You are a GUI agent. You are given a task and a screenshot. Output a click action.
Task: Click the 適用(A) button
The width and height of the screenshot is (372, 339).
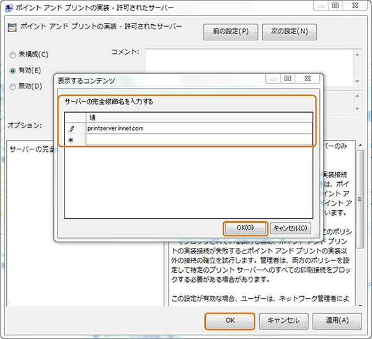click(x=335, y=320)
